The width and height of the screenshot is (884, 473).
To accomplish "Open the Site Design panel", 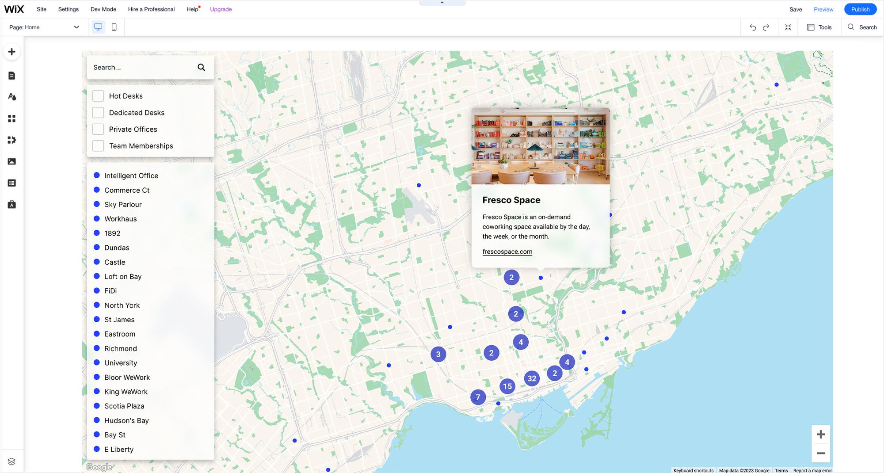I will pos(11,97).
